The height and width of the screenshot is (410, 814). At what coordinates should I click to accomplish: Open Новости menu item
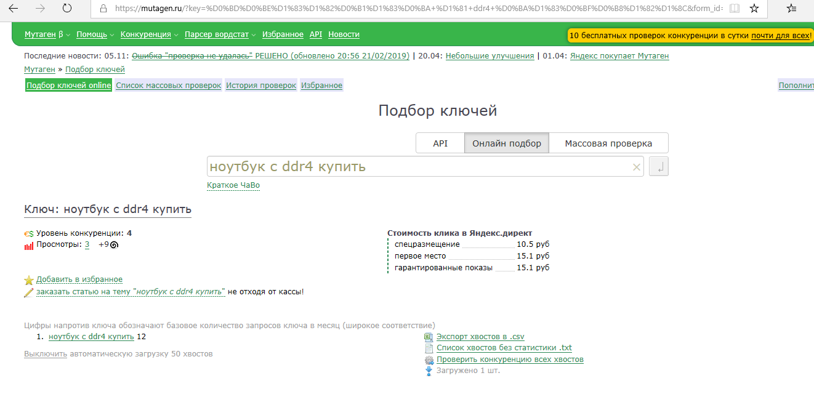[344, 34]
